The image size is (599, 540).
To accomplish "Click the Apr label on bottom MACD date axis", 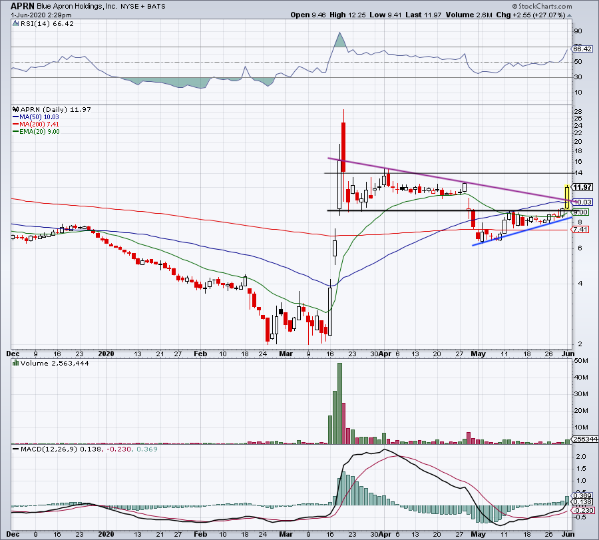I will click(385, 534).
